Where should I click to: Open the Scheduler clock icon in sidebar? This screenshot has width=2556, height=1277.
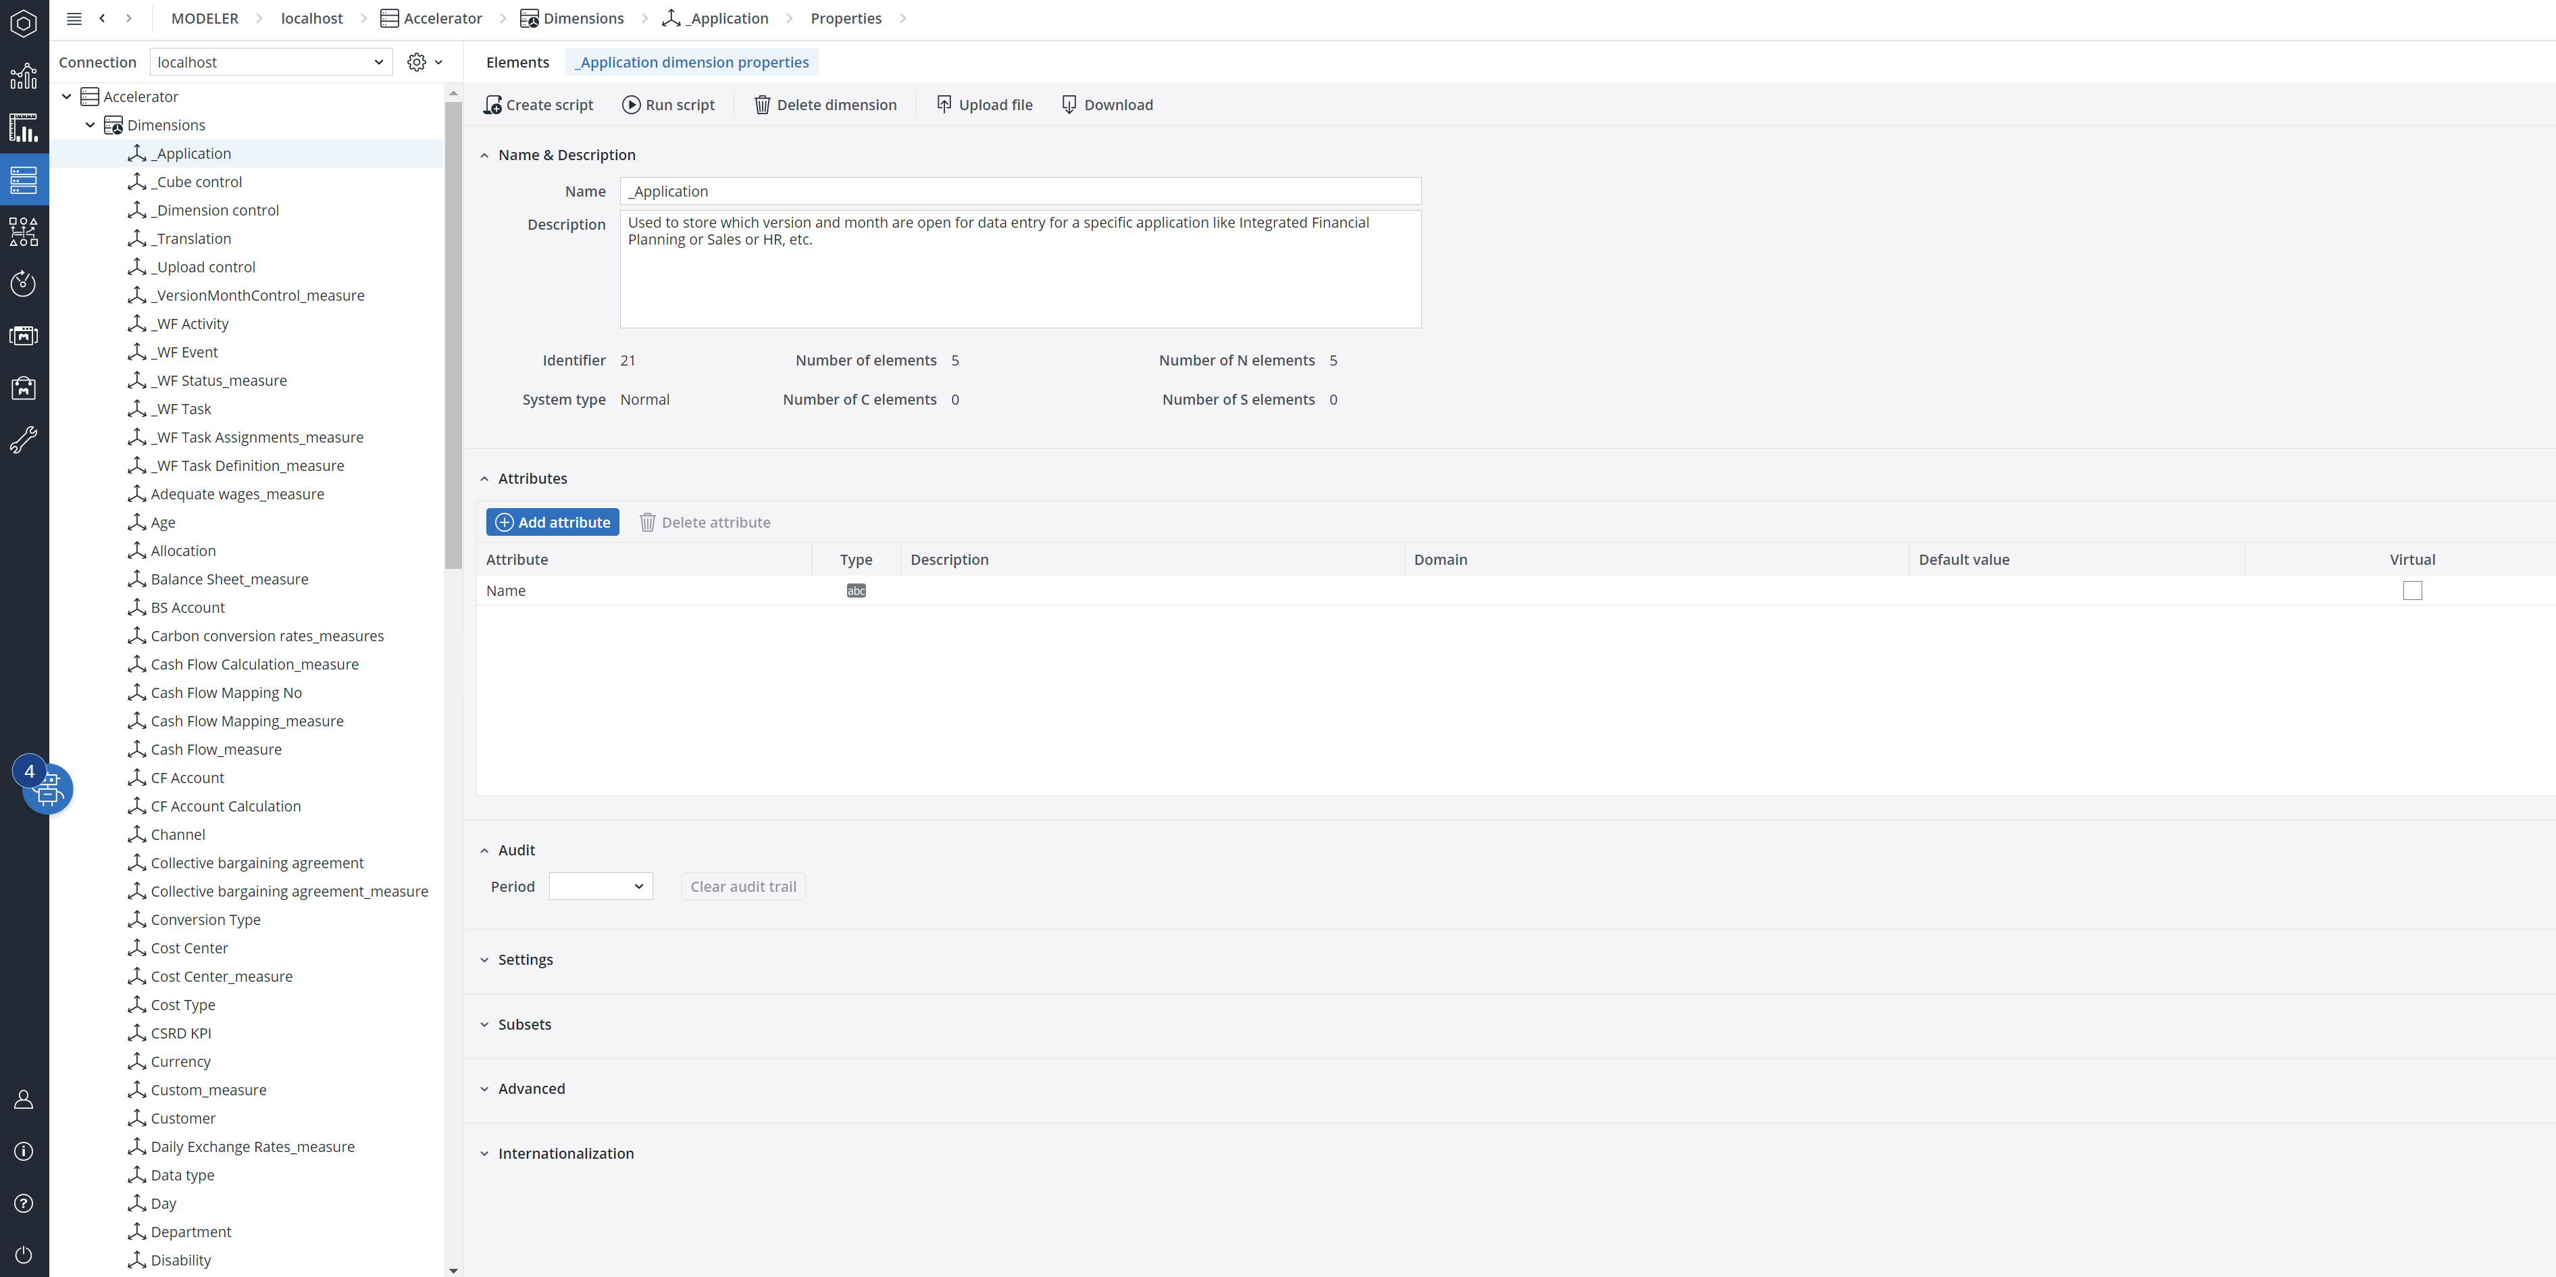click(x=24, y=284)
